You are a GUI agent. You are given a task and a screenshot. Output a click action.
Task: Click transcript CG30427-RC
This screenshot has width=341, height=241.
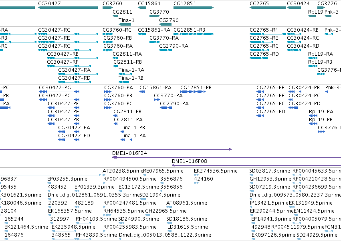coord(54,30)
